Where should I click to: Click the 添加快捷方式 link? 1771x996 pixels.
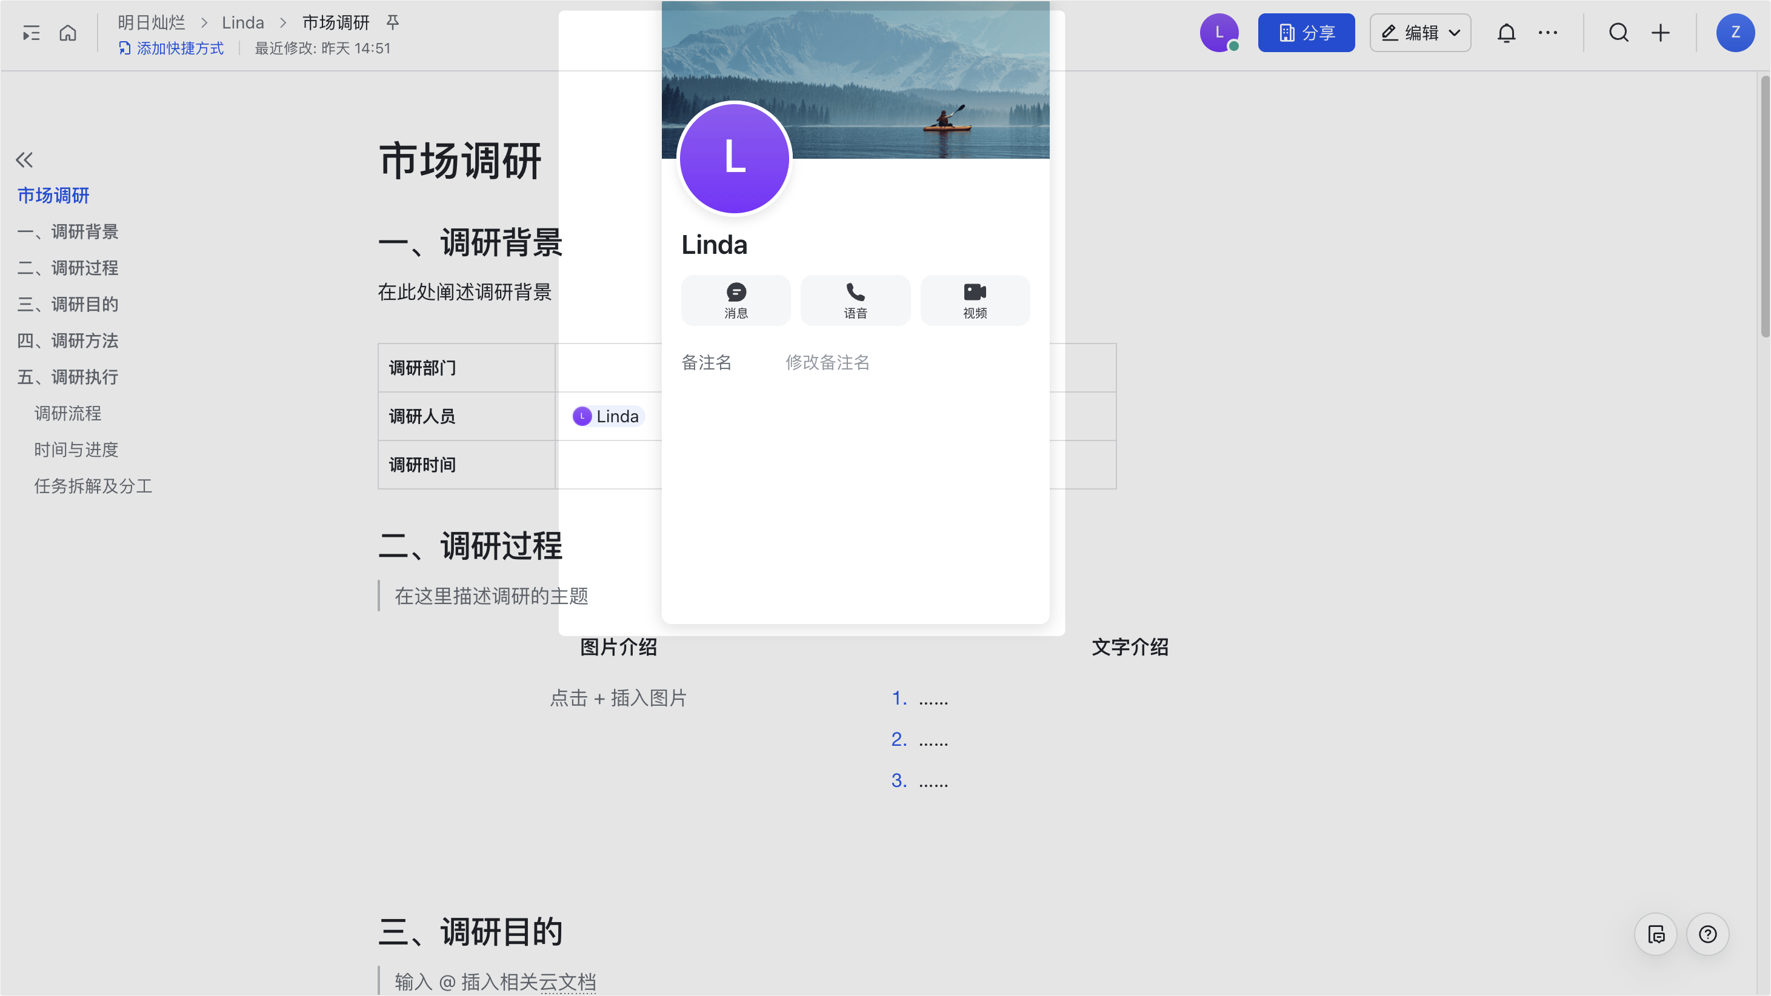[171, 48]
